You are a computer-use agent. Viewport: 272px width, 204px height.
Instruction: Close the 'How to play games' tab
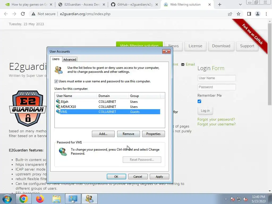tap(51, 5)
